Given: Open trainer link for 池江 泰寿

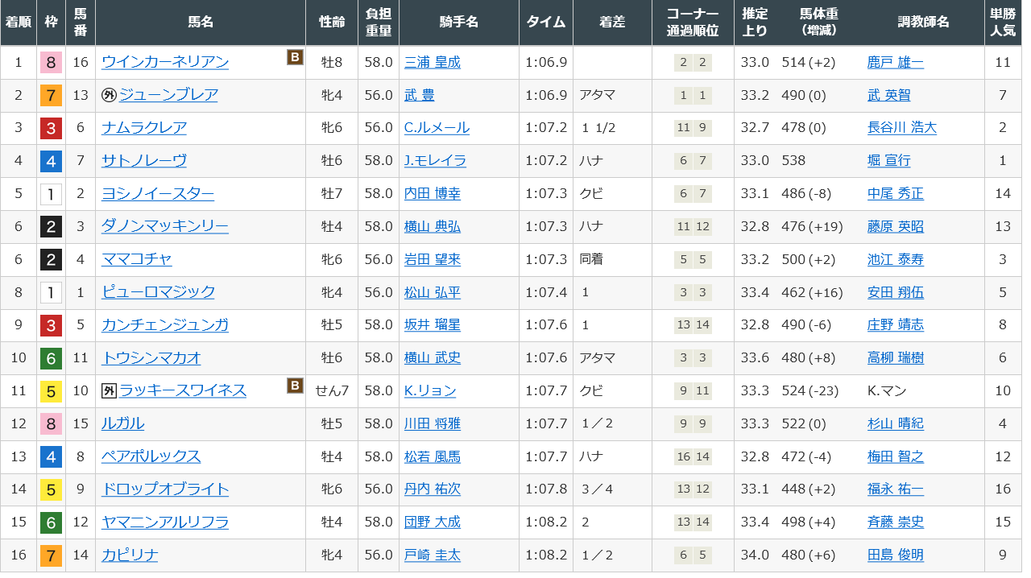Looking at the screenshot, I should click(x=895, y=259).
